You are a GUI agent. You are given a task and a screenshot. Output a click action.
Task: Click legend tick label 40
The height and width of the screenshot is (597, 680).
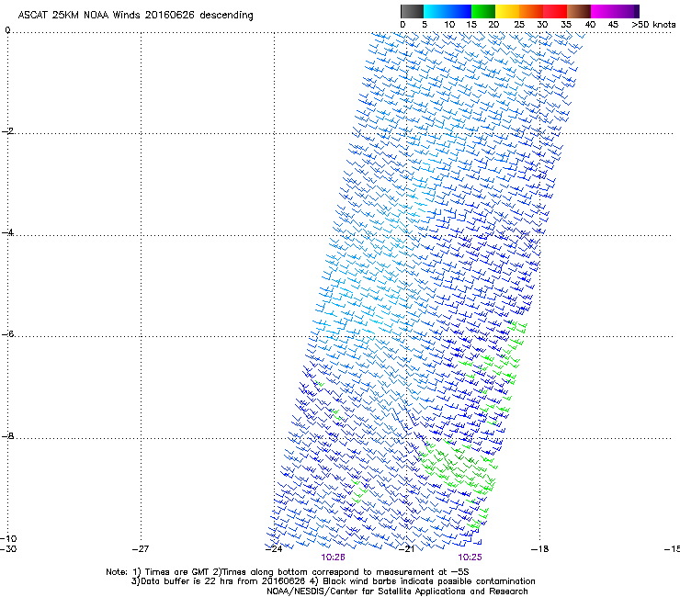coord(590,25)
